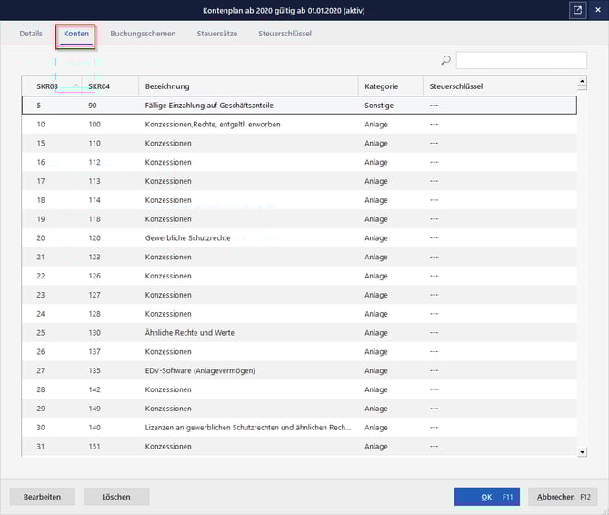Image resolution: width=609 pixels, height=515 pixels.
Task: Click the magnifier search icon
Action: [x=446, y=60]
